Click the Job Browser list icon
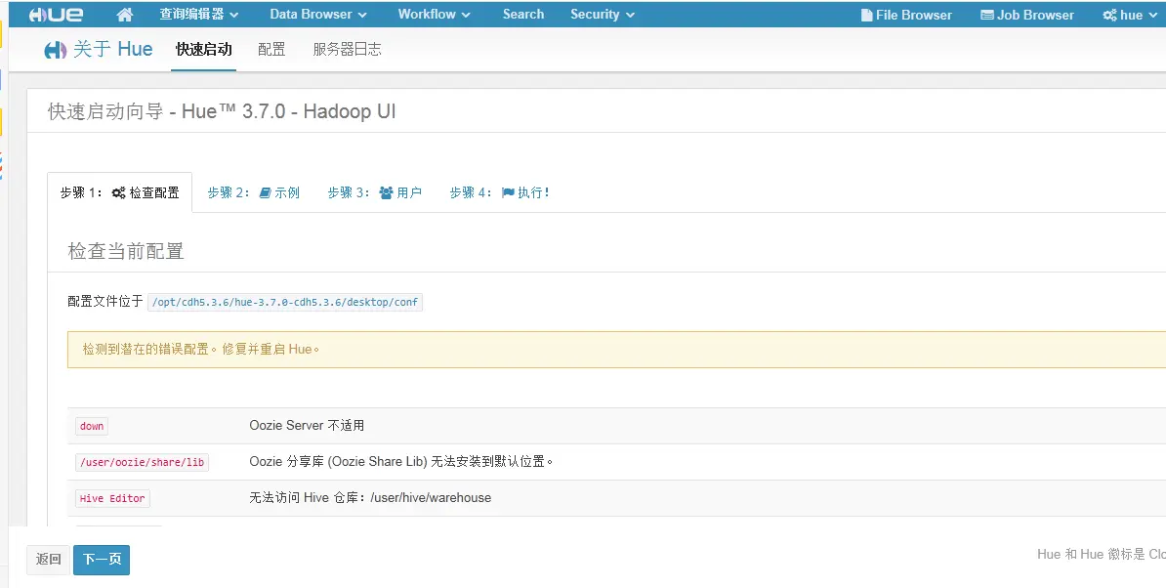 tap(986, 15)
